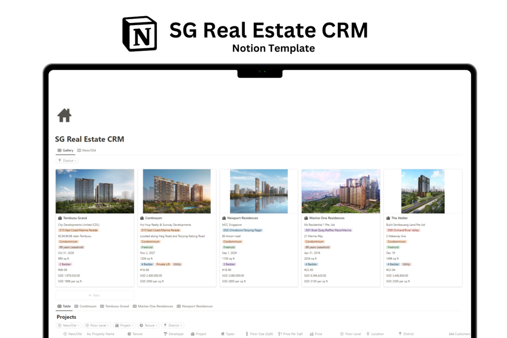The width and height of the screenshot is (507, 338).
Task: Click the Notion logo icon
Action: [140, 34]
